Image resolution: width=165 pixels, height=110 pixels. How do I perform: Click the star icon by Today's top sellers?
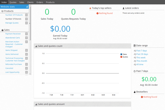click(90, 8)
